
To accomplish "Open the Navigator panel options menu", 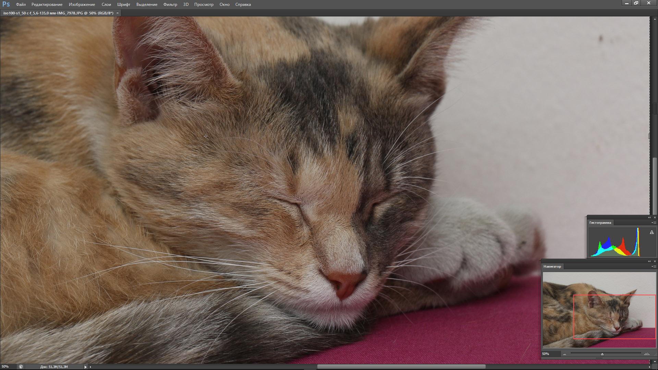I will 654,267.
